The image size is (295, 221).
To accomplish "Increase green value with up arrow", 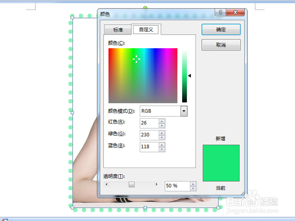I will tap(162, 133).
